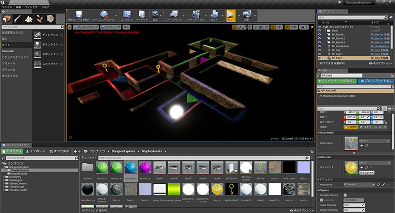Toggle visibility of BP_GoalSphere actor

[319, 46]
